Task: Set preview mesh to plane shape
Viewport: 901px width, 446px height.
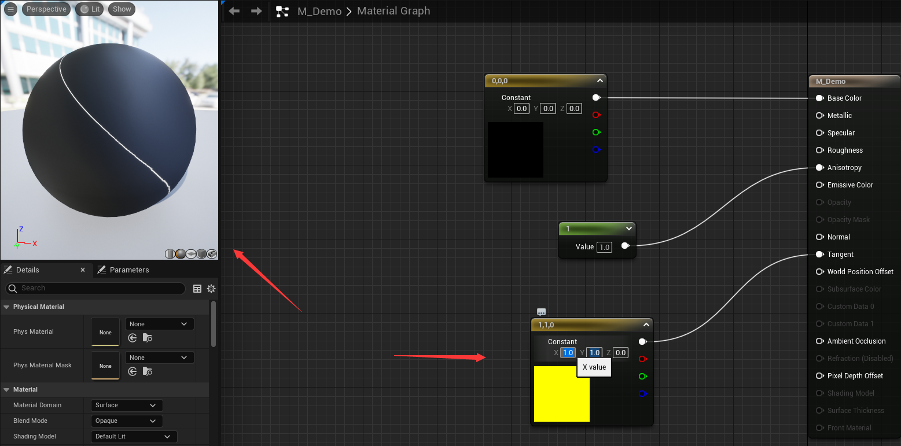Action: click(x=191, y=254)
